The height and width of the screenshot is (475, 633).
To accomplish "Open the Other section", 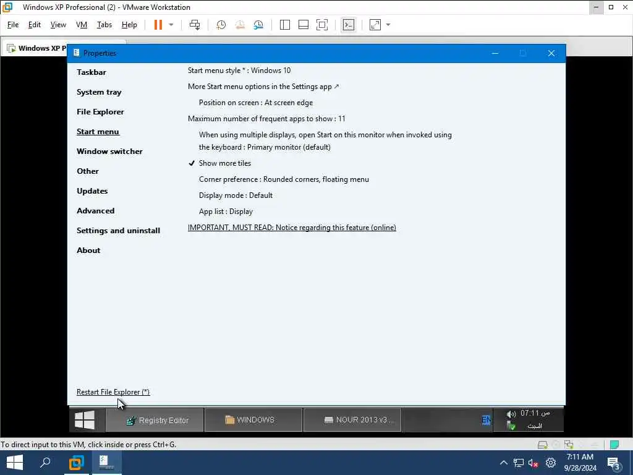I will pyautogui.click(x=88, y=171).
